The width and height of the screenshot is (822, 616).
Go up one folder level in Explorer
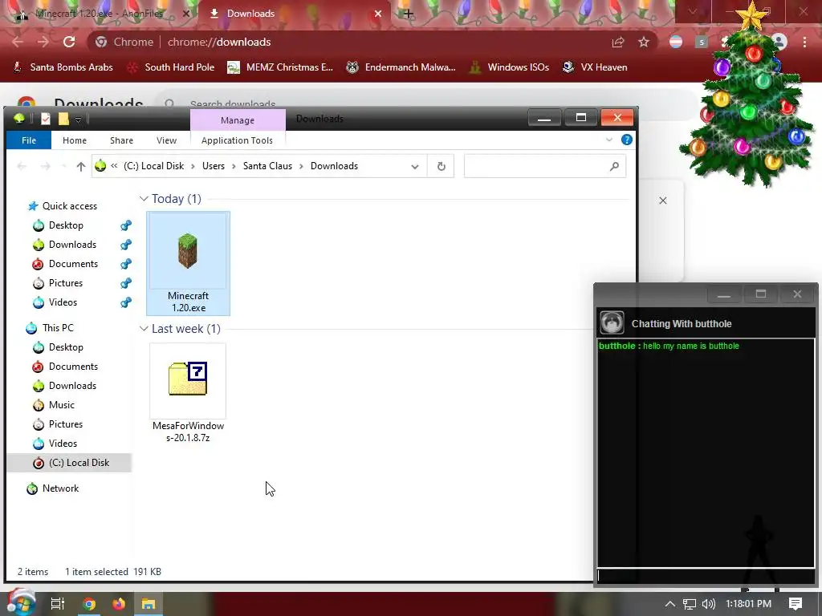tap(81, 167)
